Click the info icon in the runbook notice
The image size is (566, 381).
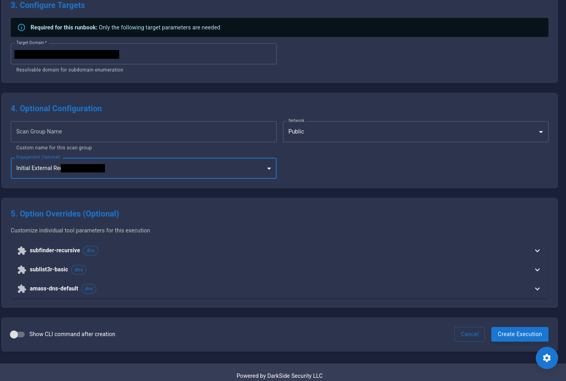tap(21, 27)
